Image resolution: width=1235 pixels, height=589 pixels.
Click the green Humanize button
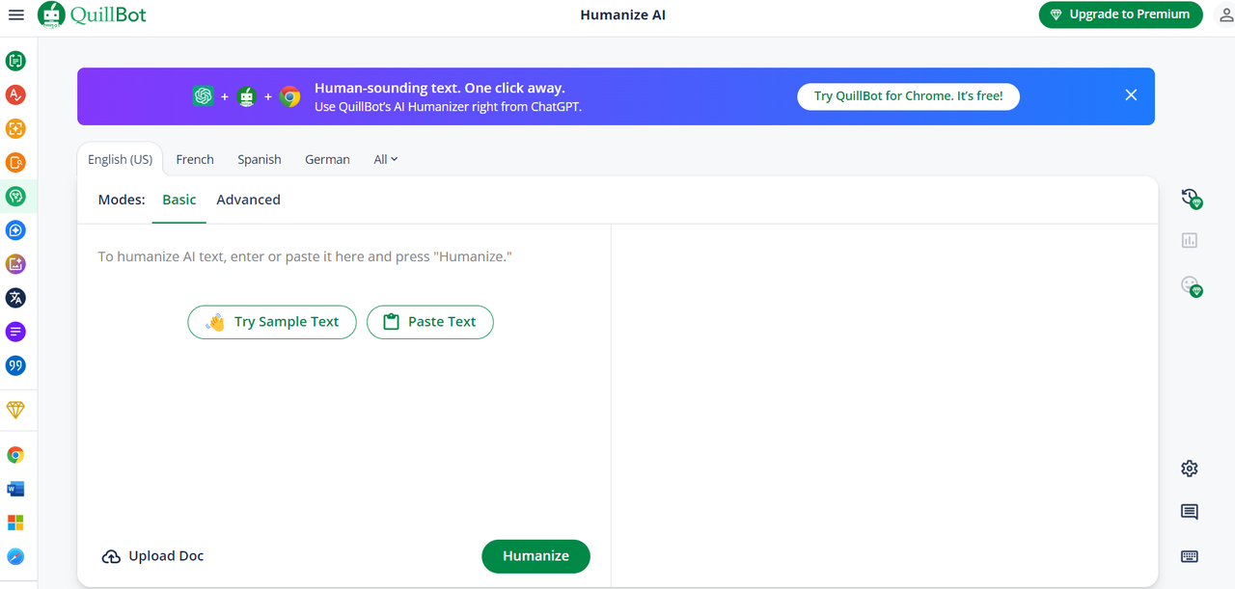(x=535, y=556)
